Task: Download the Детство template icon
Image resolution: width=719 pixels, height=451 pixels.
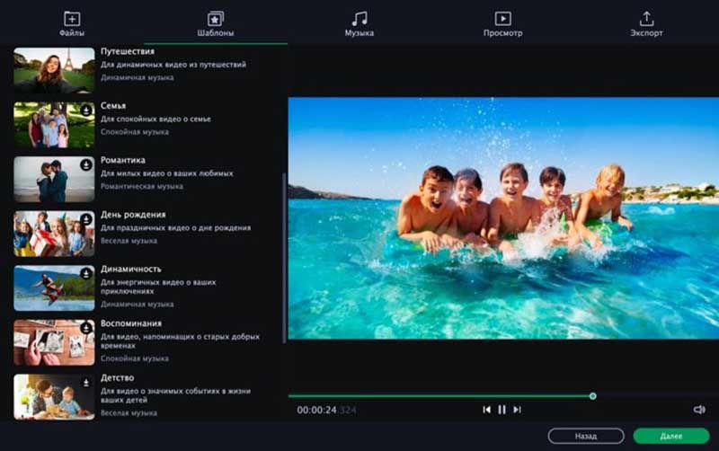Action: 86,382
